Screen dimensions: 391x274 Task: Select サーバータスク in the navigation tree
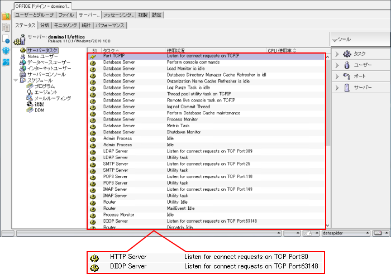pyautogui.click(x=42, y=50)
